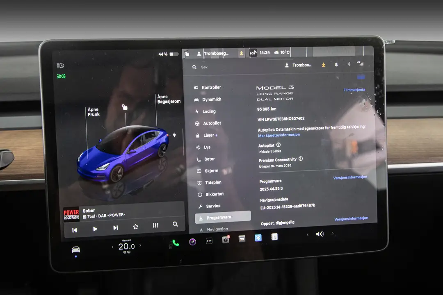This screenshot has width=443, height=295.
Task: Open the Bluetooth app
Action: click(x=258, y=238)
